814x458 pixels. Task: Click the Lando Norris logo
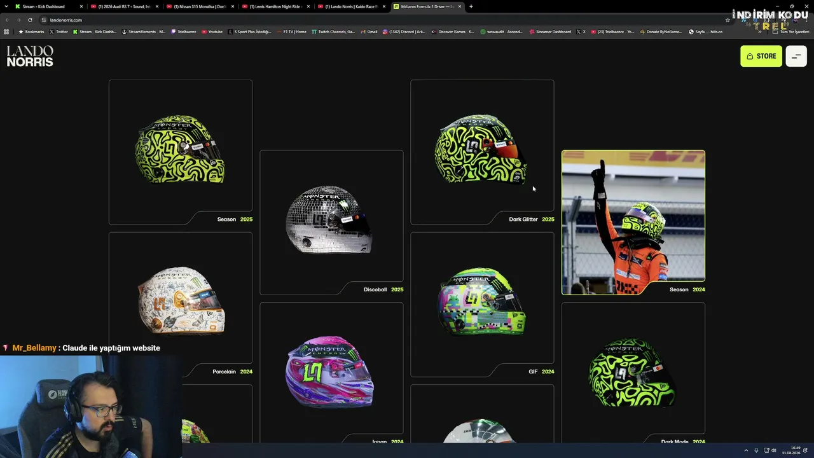point(30,56)
